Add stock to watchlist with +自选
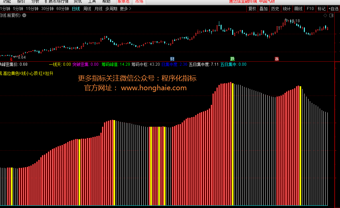The height and width of the screenshot is (208, 340). 333,9
